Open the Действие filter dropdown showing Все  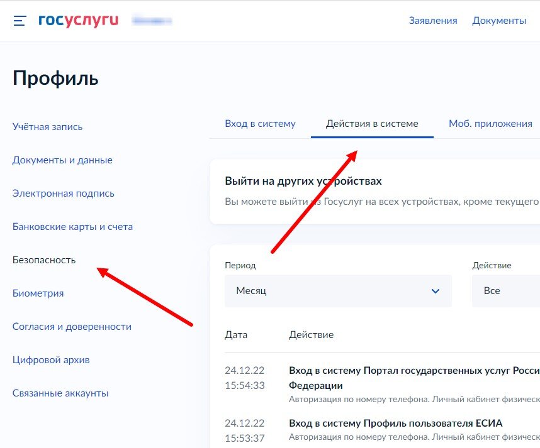tap(506, 291)
